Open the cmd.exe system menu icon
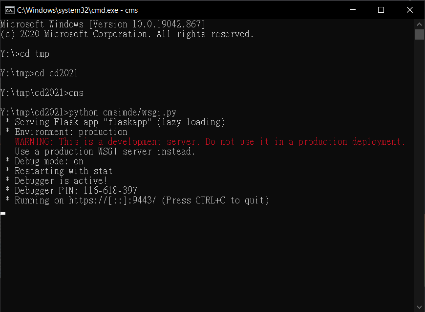Screen dimensions: 425x312 pyautogui.click(x=9, y=10)
